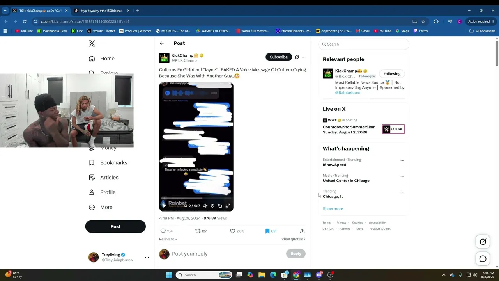
Task: Switch to the TikTok #fyp browser tab
Action: click(x=101, y=11)
